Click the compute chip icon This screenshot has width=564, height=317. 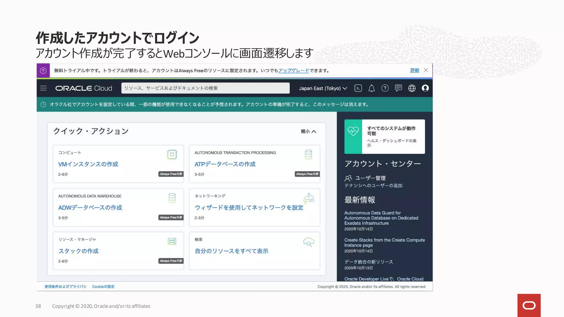pos(172,154)
